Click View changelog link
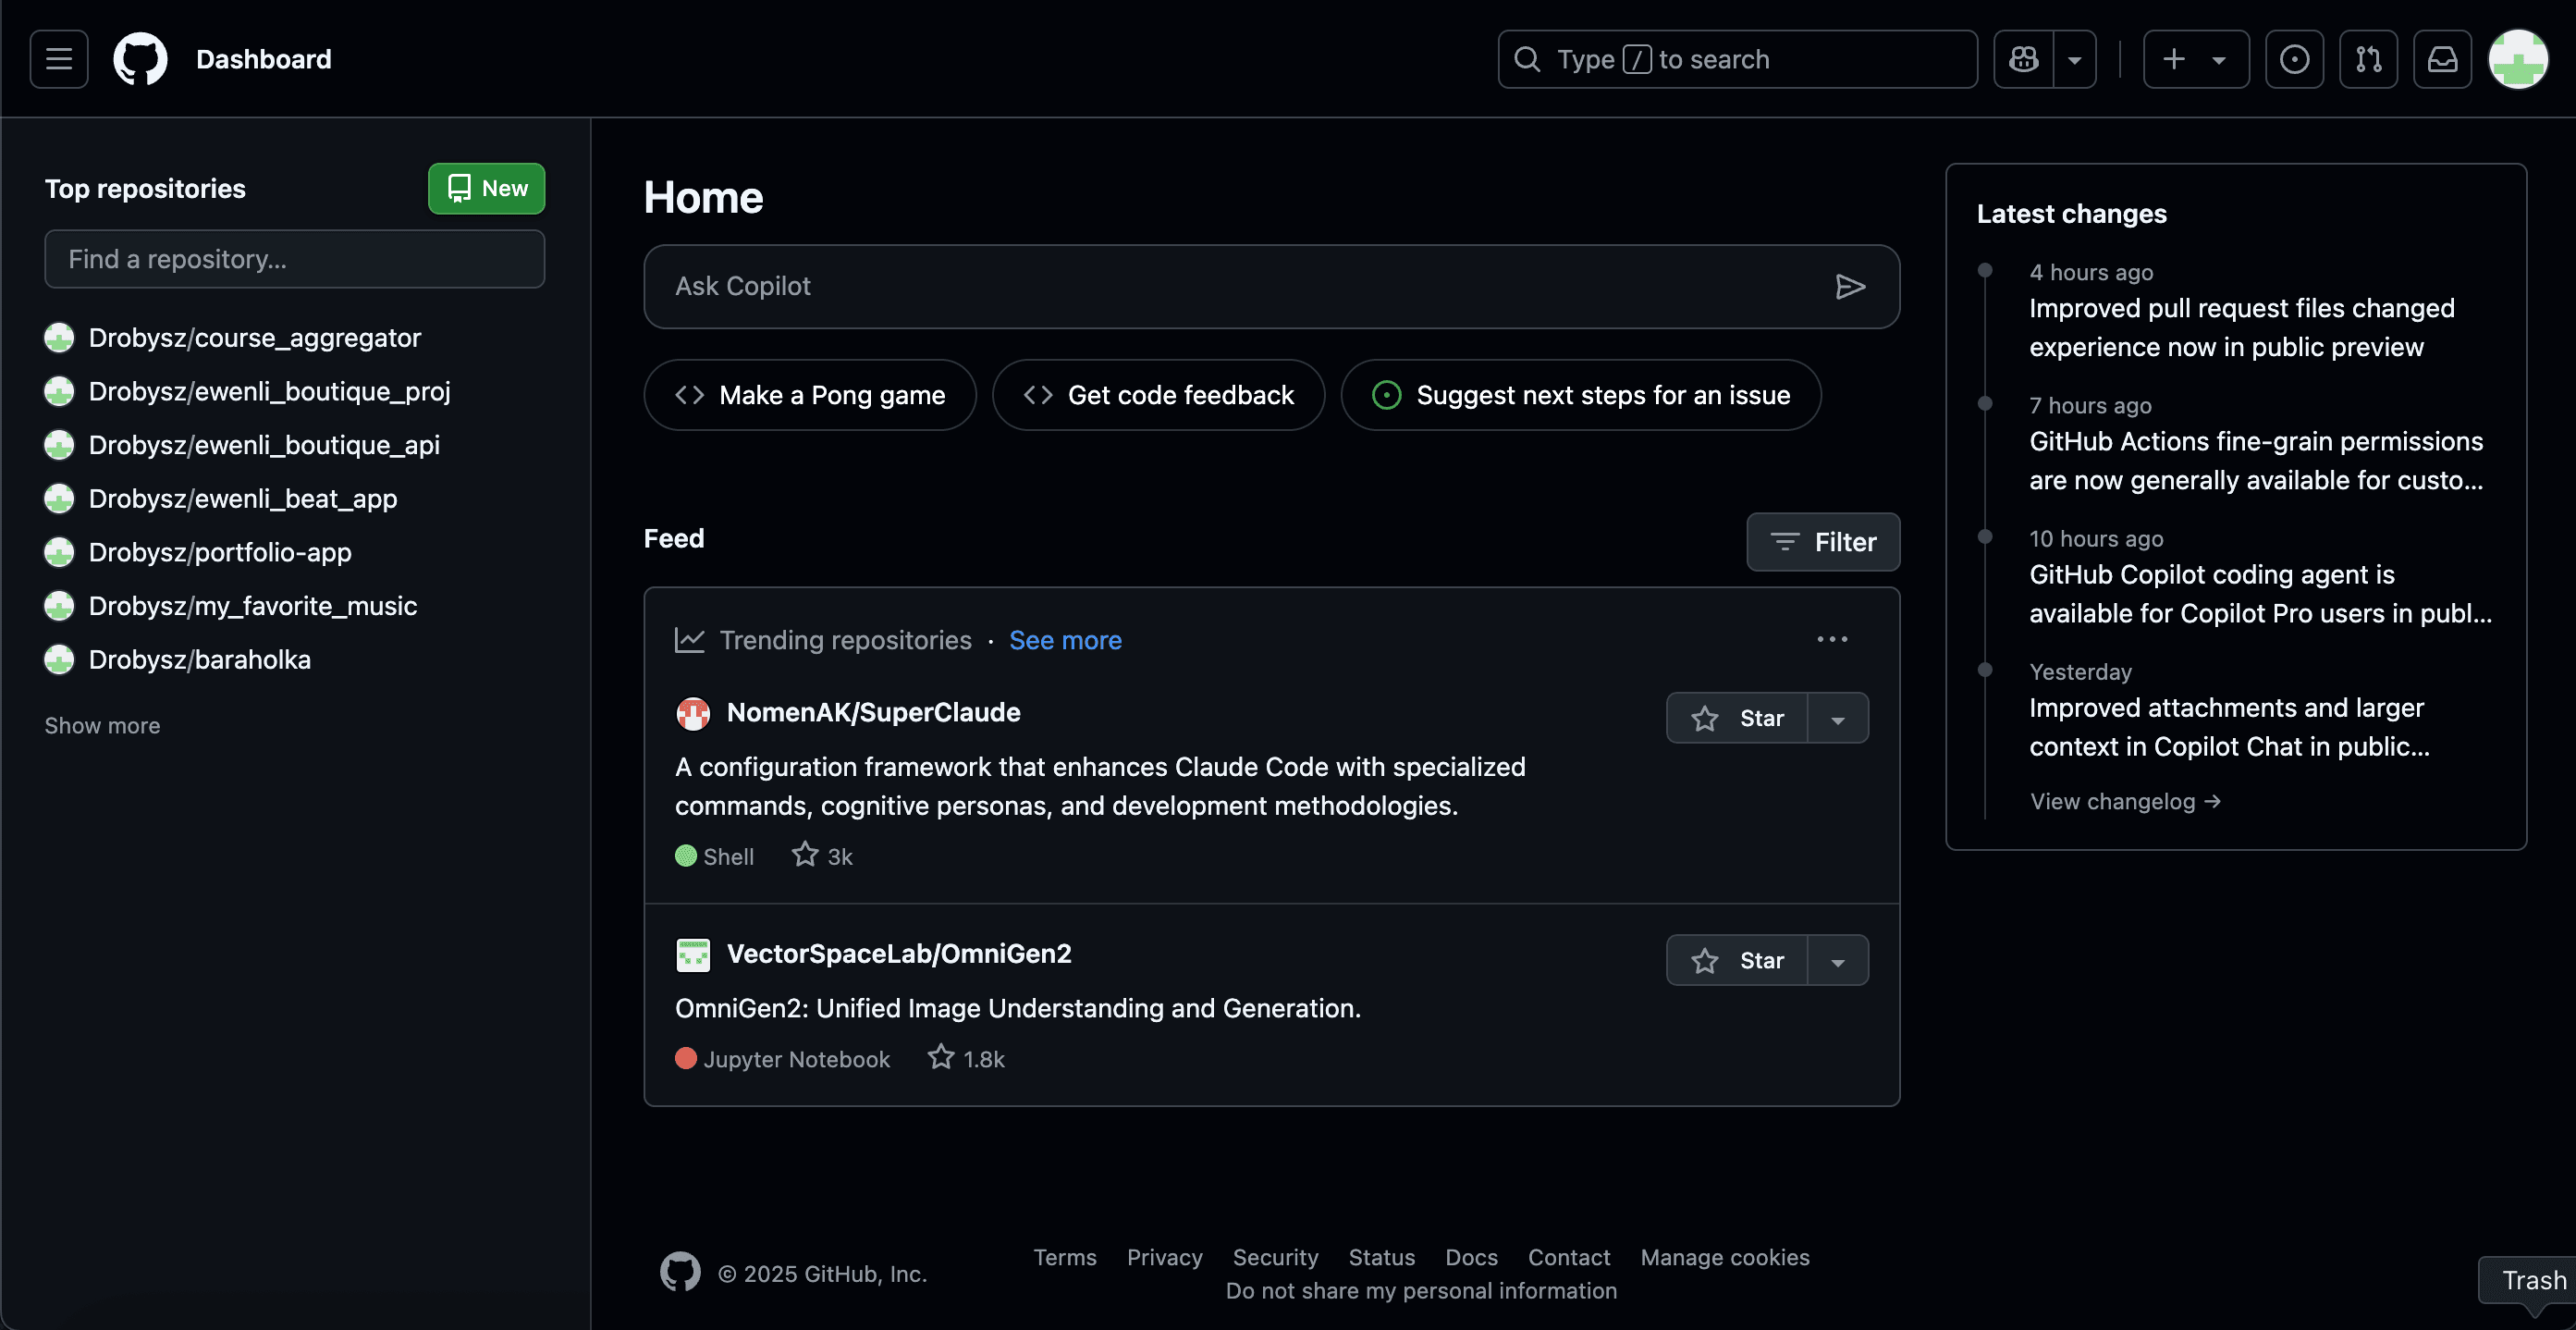The height and width of the screenshot is (1330, 2576). pyautogui.click(x=2125, y=802)
